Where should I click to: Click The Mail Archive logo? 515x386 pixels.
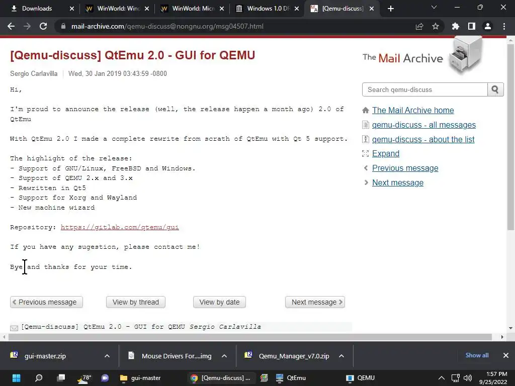422,56
